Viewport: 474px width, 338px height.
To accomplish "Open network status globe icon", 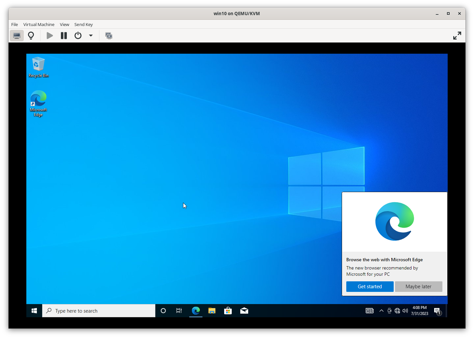I will point(397,311).
